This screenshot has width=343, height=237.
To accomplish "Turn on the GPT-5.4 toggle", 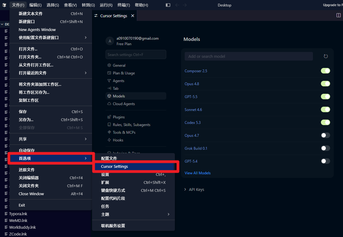I will [x=325, y=161].
